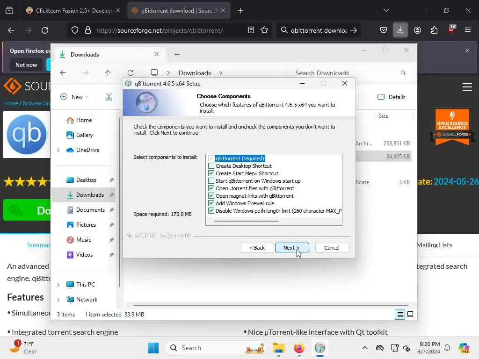This screenshot has height=359, width=479.
Task: Open Firefox extensions puzzle icon
Action: pyautogui.click(x=434, y=30)
